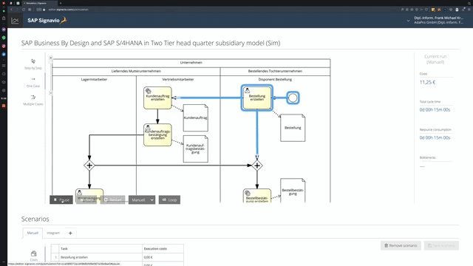Click the yellow extension icon in toolbar

[433, 10]
